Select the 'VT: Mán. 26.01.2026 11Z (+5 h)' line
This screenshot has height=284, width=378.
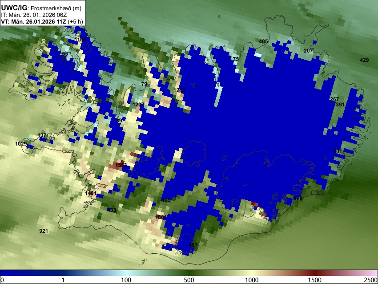click(42, 21)
